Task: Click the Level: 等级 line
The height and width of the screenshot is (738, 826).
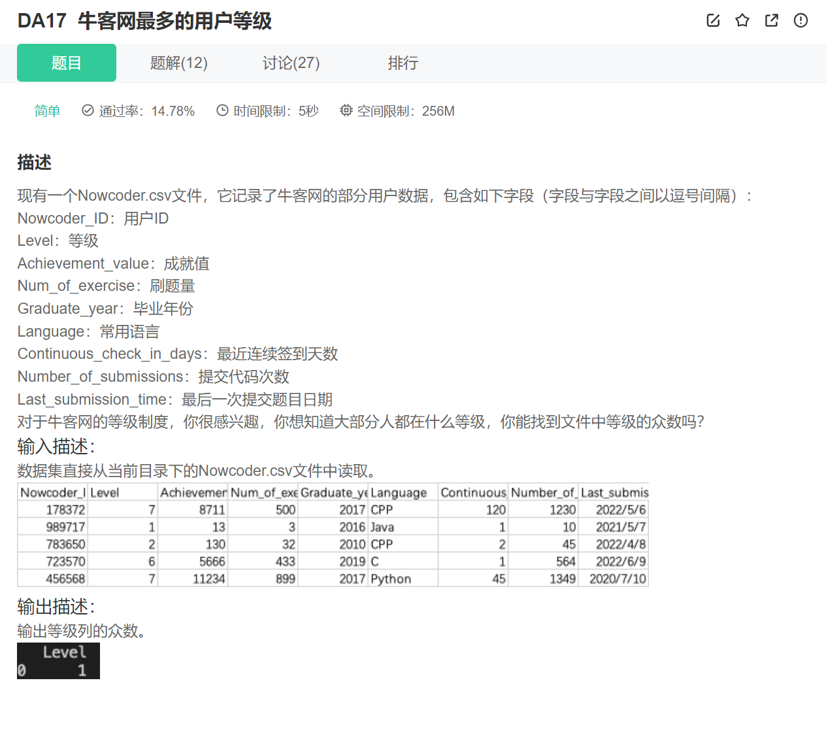Action: 58,241
